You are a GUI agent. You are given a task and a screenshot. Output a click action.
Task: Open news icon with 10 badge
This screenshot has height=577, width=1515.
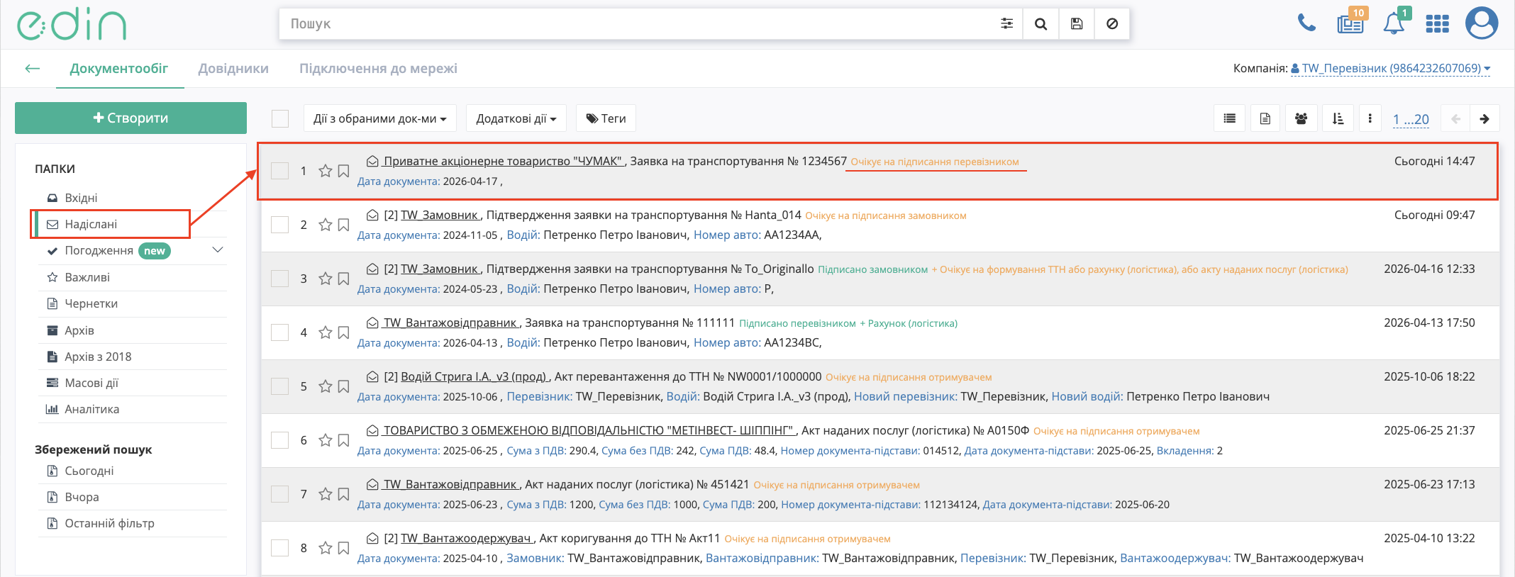[x=1350, y=23]
